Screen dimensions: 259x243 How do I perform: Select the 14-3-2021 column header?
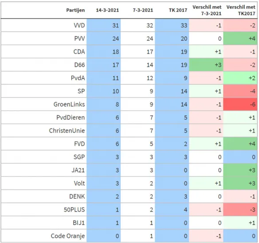(107, 10)
